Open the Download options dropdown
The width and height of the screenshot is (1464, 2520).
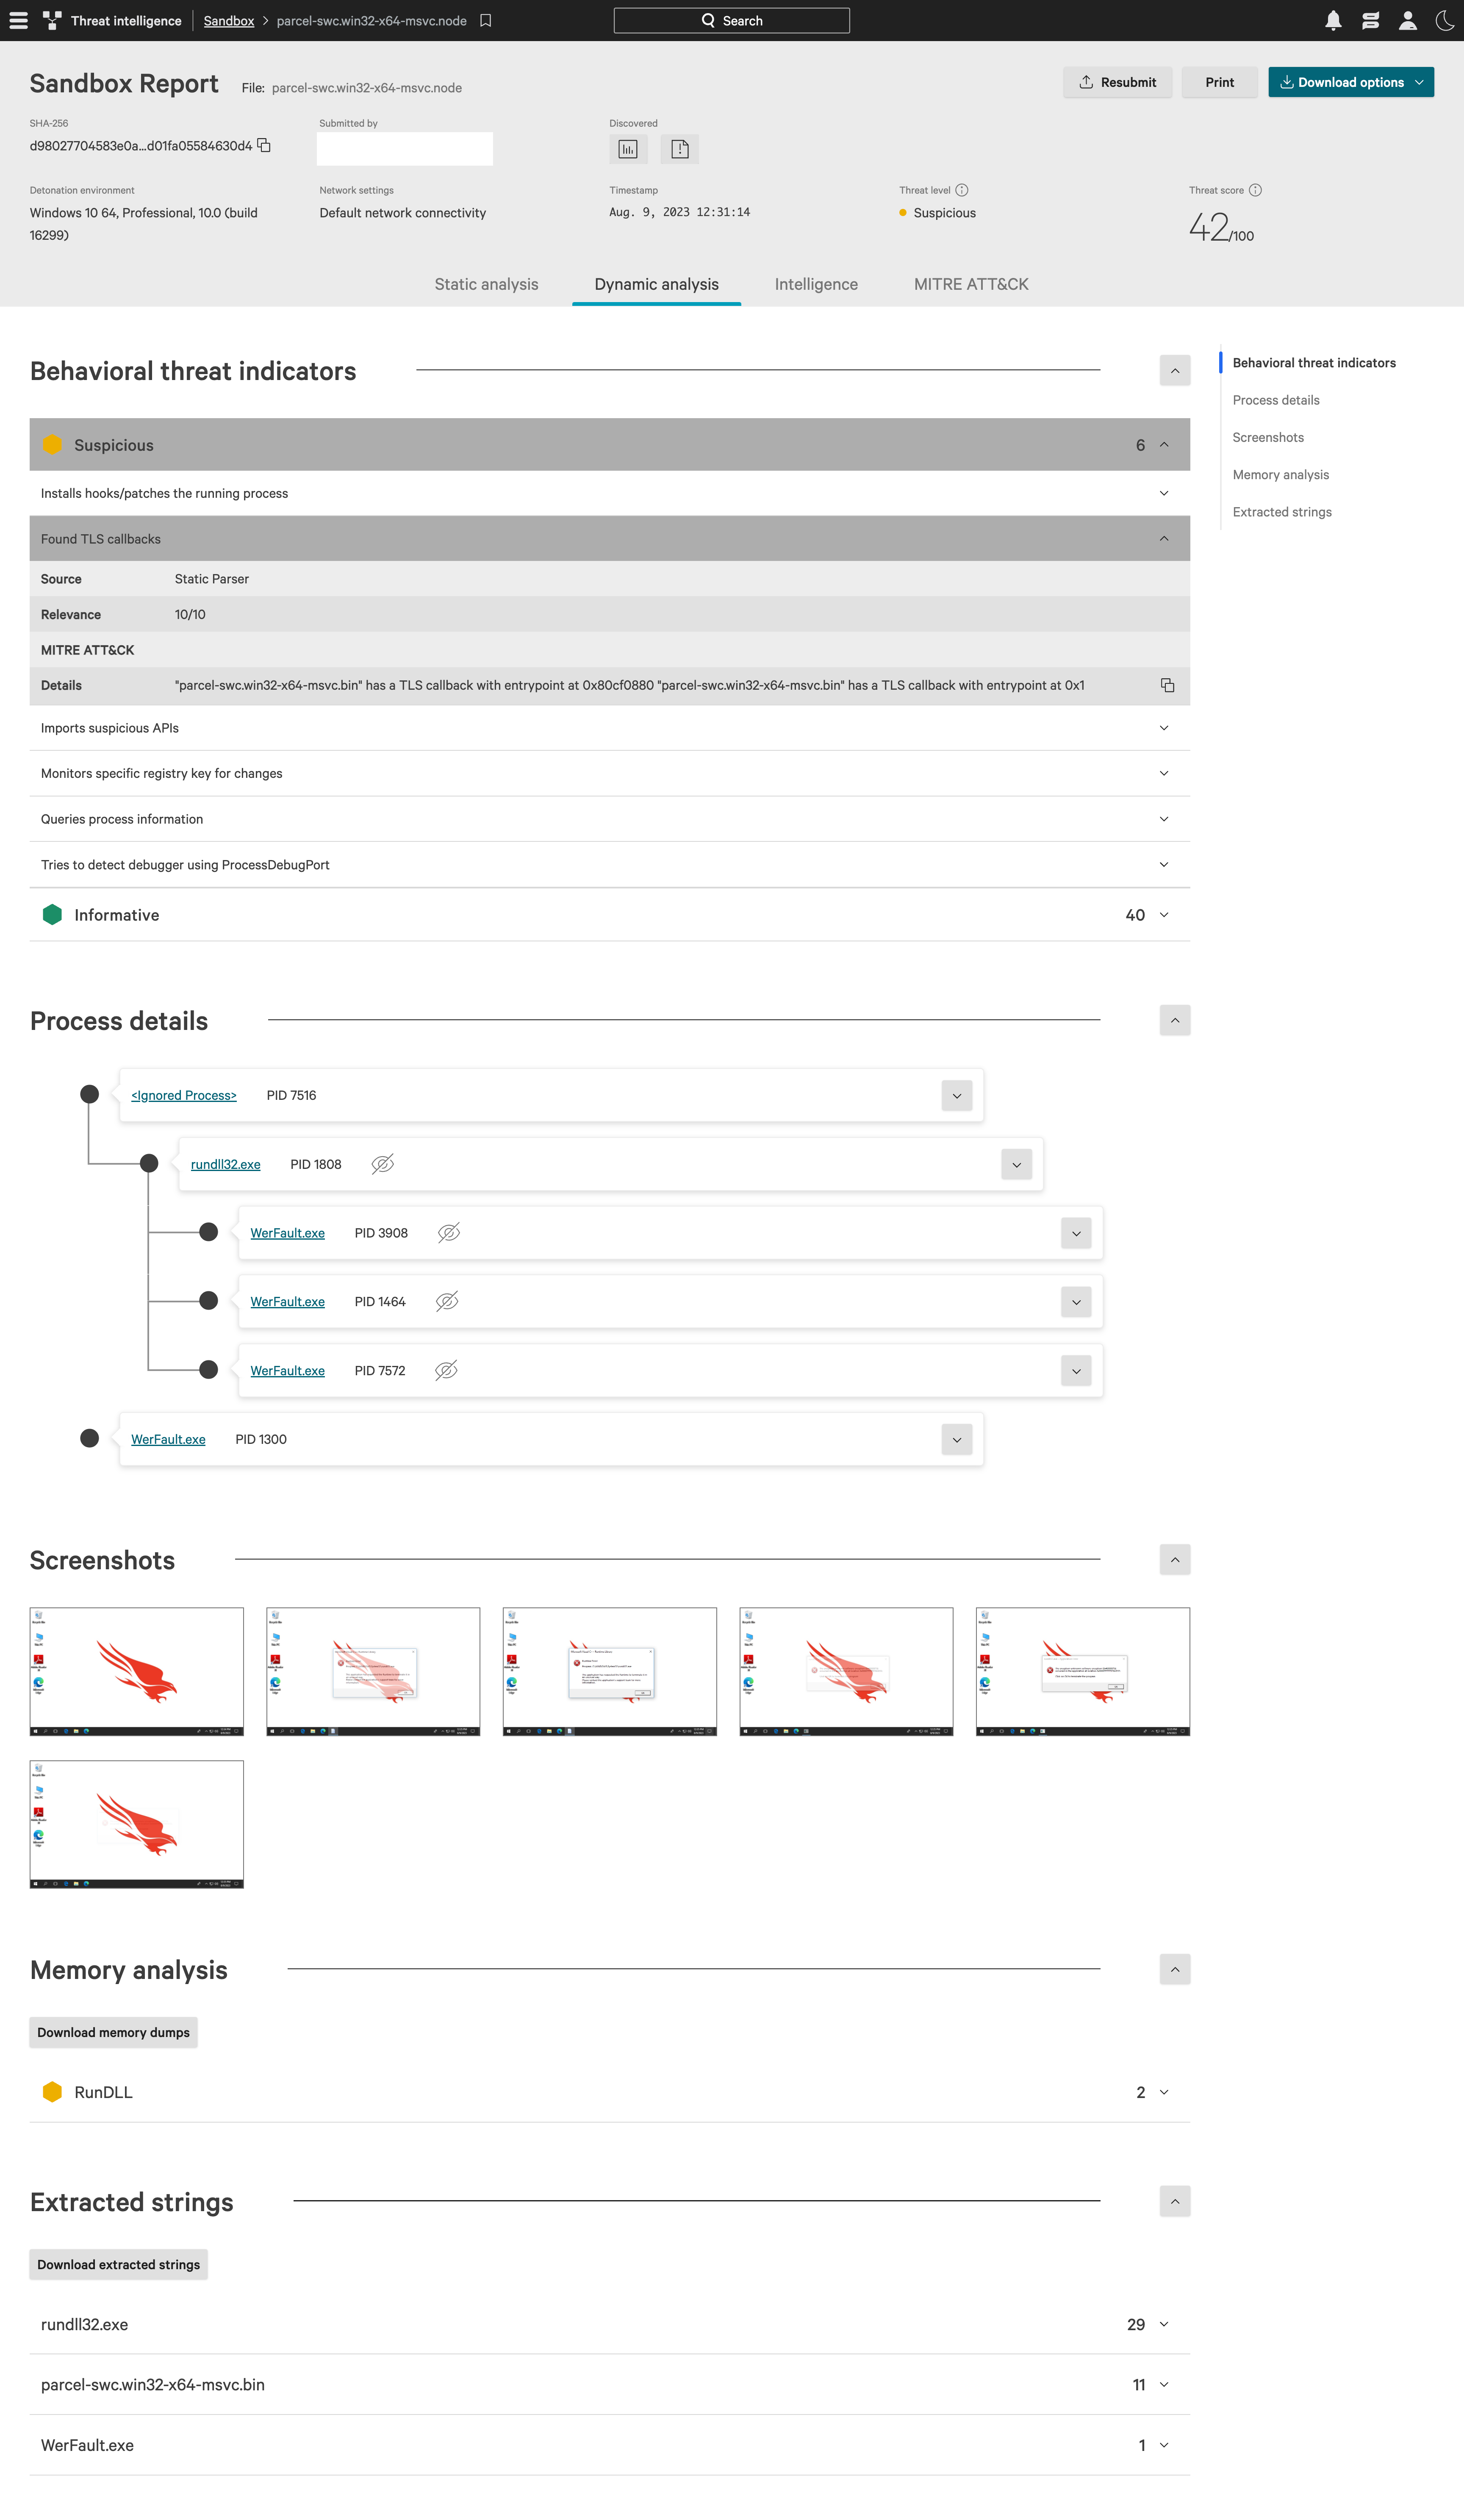click(x=1350, y=82)
